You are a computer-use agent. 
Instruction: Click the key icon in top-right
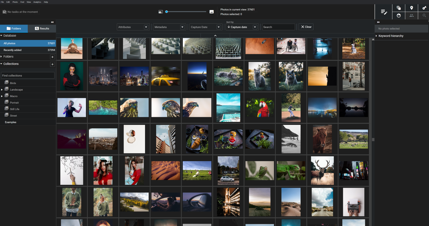(424, 8)
